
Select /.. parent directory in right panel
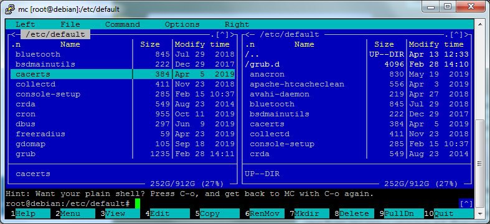pos(357,54)
